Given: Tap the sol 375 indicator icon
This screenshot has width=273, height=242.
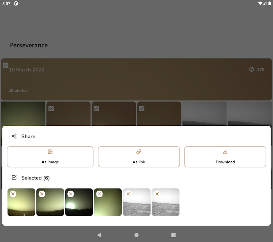Looking at the screenshot, I should (x=251, y=70).
